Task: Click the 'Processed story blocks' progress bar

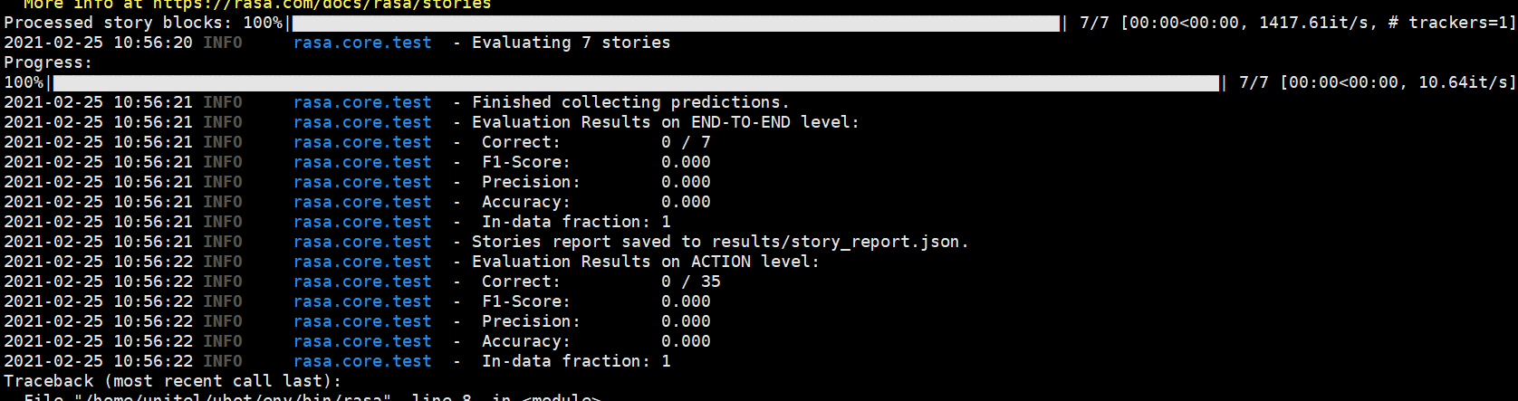Action: [x=675, y=23]
